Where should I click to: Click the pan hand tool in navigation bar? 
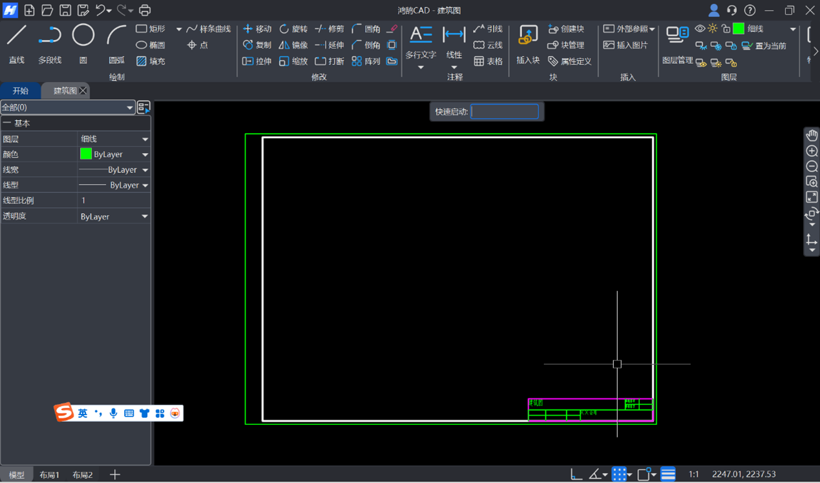tap(812, 136)
